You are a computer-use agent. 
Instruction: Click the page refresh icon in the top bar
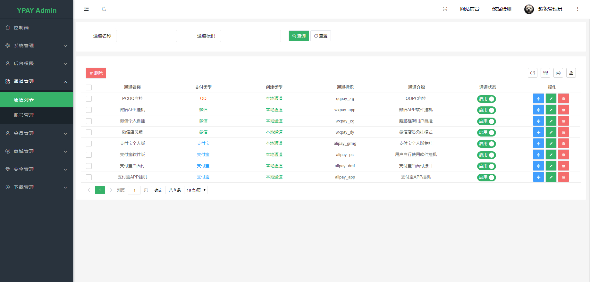coord(104,9)
